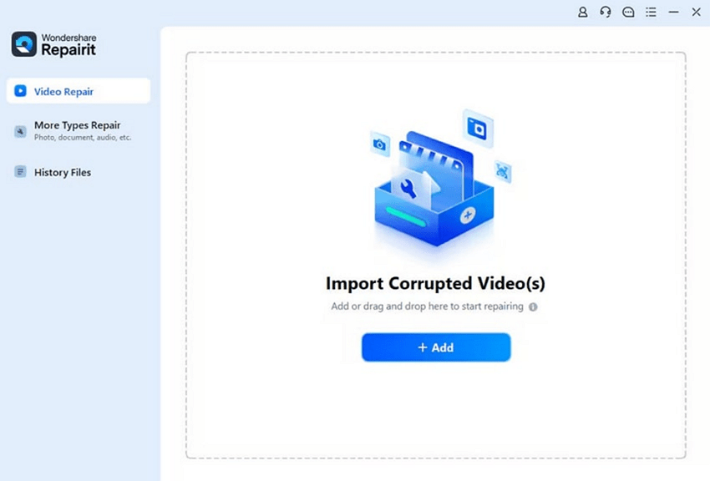Image resolution: width=710 pixels, height=481 pixels.
Task: Minimize the Repairit window
Action: tap(673, 13)
